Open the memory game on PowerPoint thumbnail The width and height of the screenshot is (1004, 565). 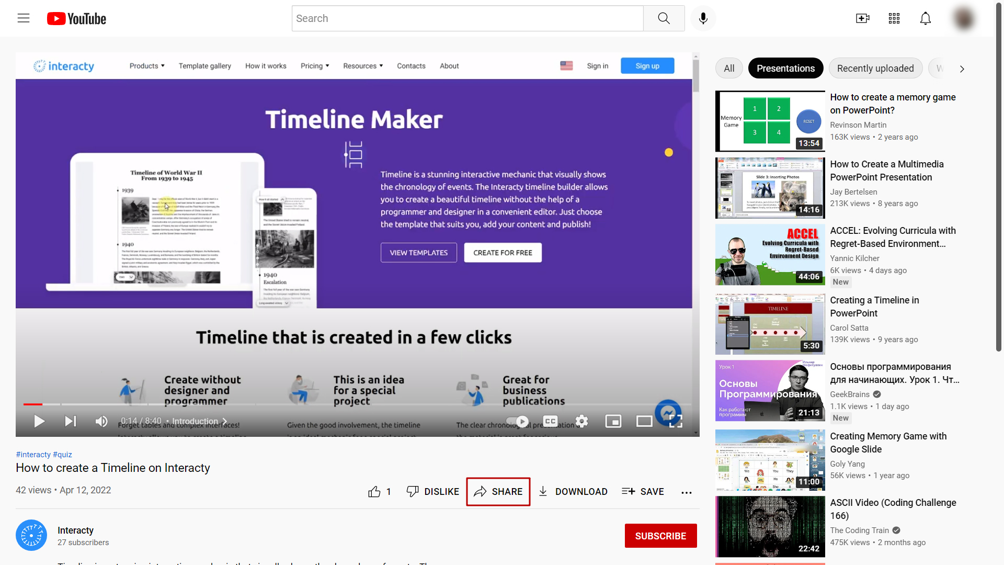[770, 121]
